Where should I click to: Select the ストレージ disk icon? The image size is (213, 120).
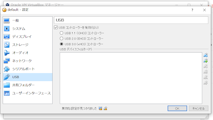point(7,45)
